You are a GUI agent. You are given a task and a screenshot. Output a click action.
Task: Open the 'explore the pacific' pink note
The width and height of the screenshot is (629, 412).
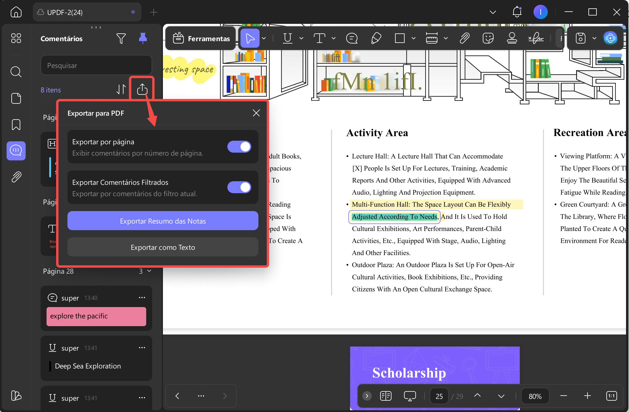point(96,316)
